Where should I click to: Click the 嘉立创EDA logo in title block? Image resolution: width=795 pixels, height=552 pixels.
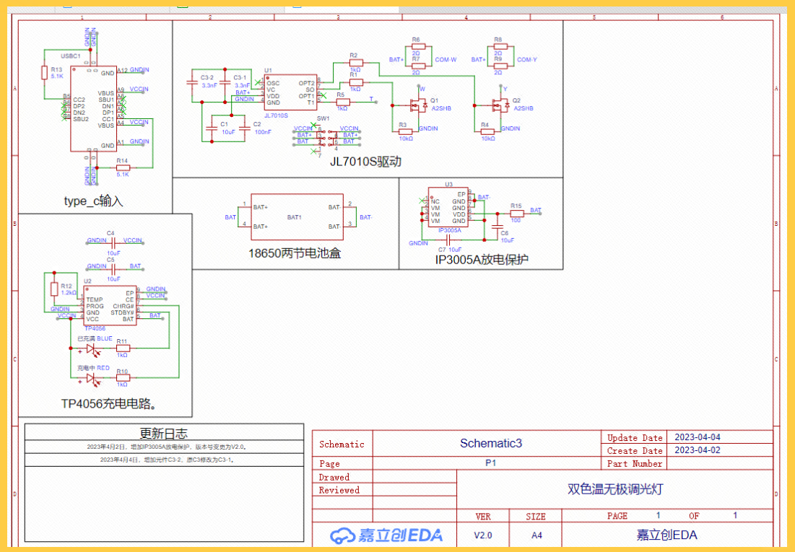coord(386,535)
